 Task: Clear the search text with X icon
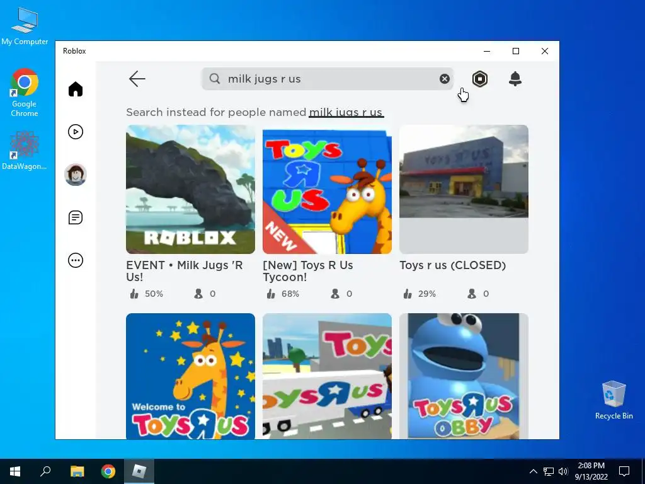coord(444,79)
